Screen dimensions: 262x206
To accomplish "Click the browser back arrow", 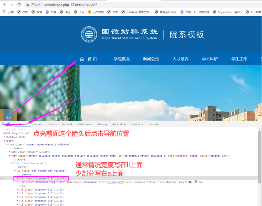I will coord(4,5).
